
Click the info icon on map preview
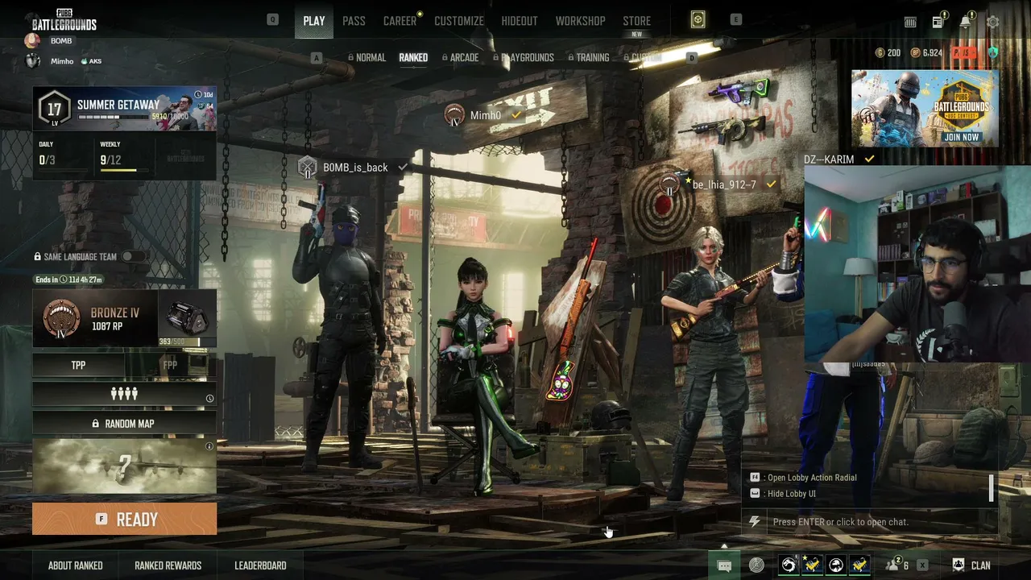tap(209, 446)
